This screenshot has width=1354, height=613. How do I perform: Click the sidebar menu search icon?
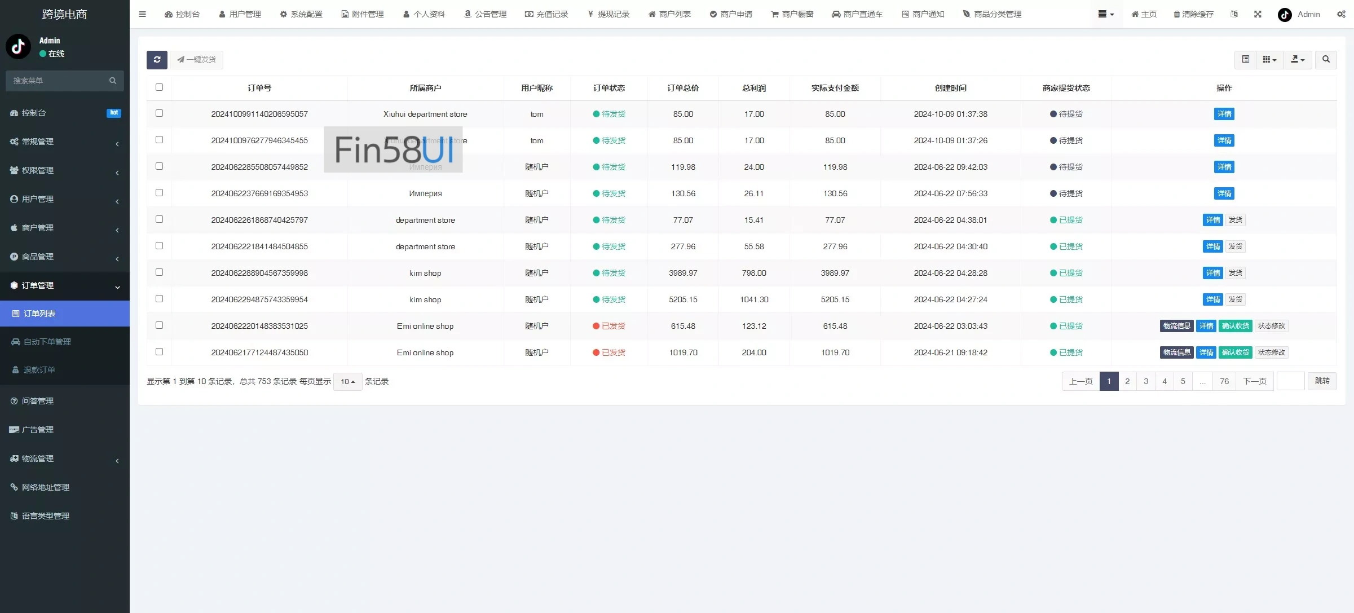coord(113,81)
